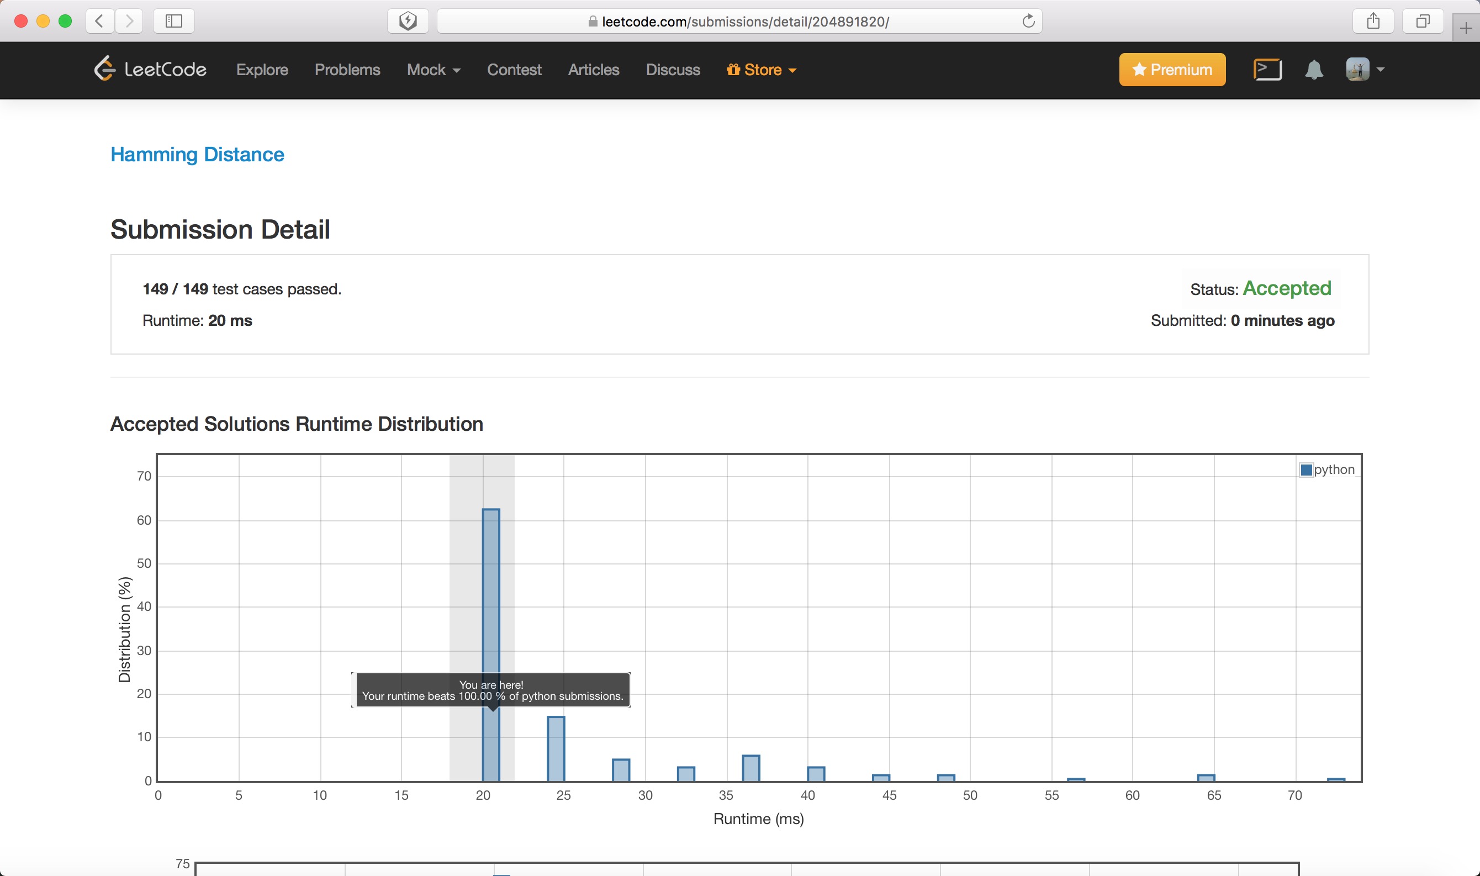Click the address bar URL field
Screen dimensions: 1480x876
click(x=745, y=21)
